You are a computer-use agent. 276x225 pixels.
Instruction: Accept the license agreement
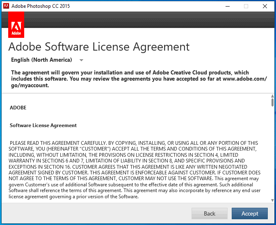click(x=249, y=213)
